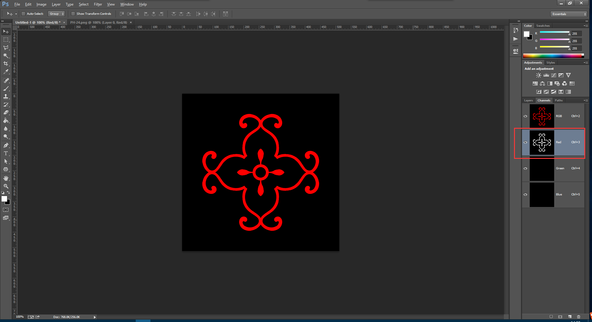Switch to the Paths tab

click(x=559, y=100)
